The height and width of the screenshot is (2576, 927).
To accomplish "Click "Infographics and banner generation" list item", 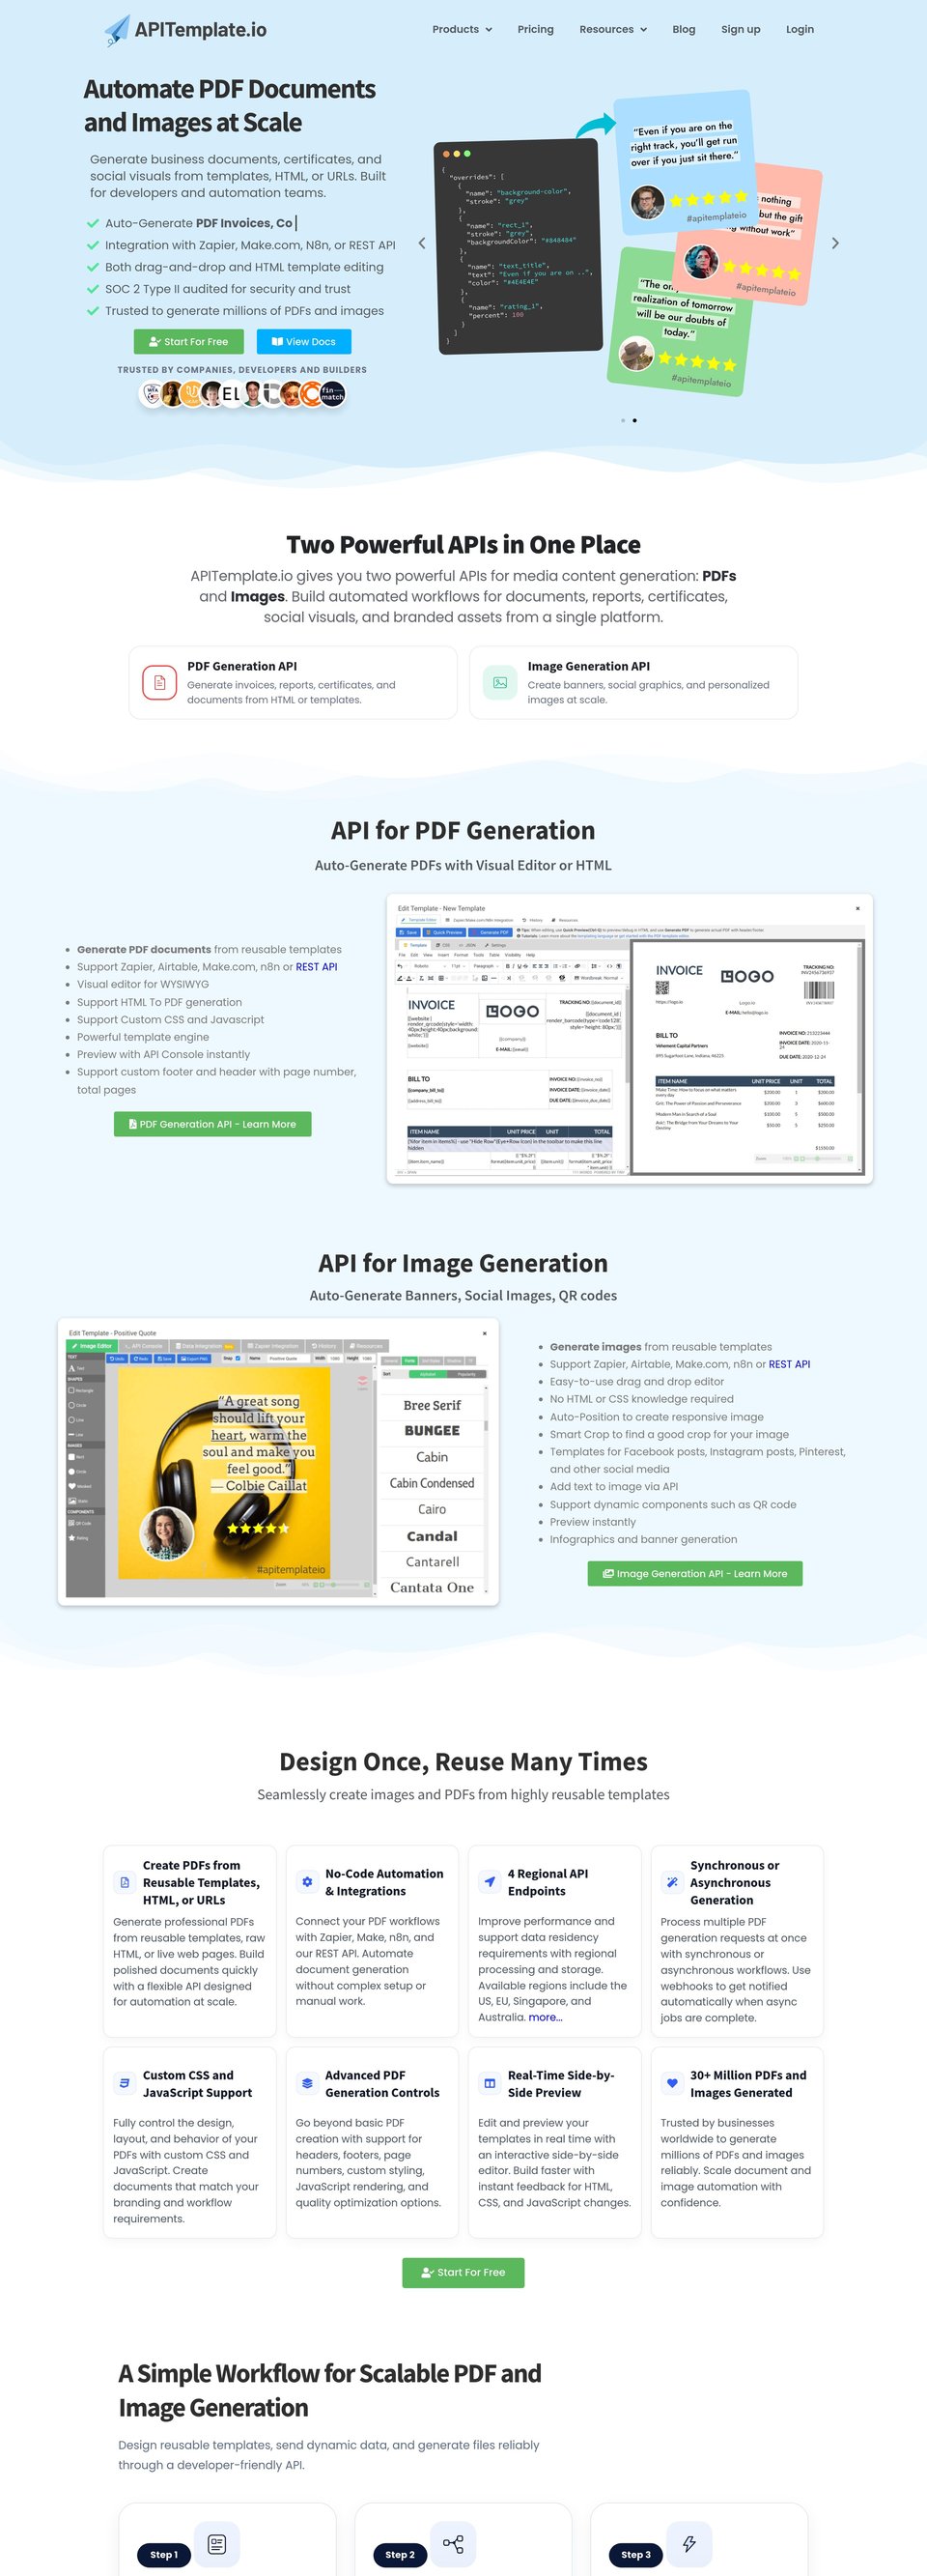I will coord(643,1539).
